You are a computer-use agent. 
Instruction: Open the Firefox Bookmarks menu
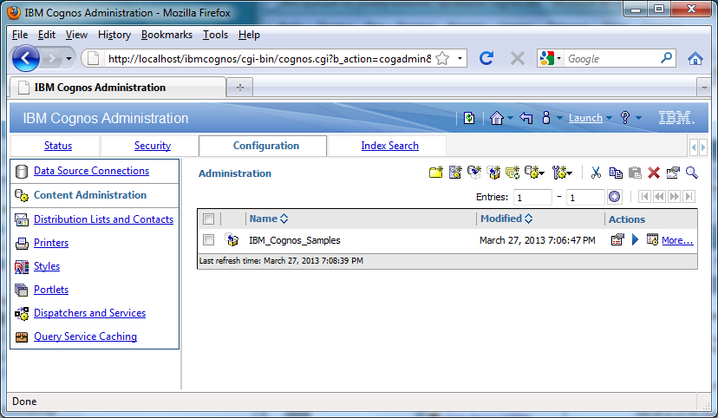[166, 35]
